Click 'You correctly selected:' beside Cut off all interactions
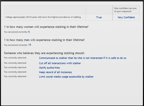144x106 pixels. 15,63
